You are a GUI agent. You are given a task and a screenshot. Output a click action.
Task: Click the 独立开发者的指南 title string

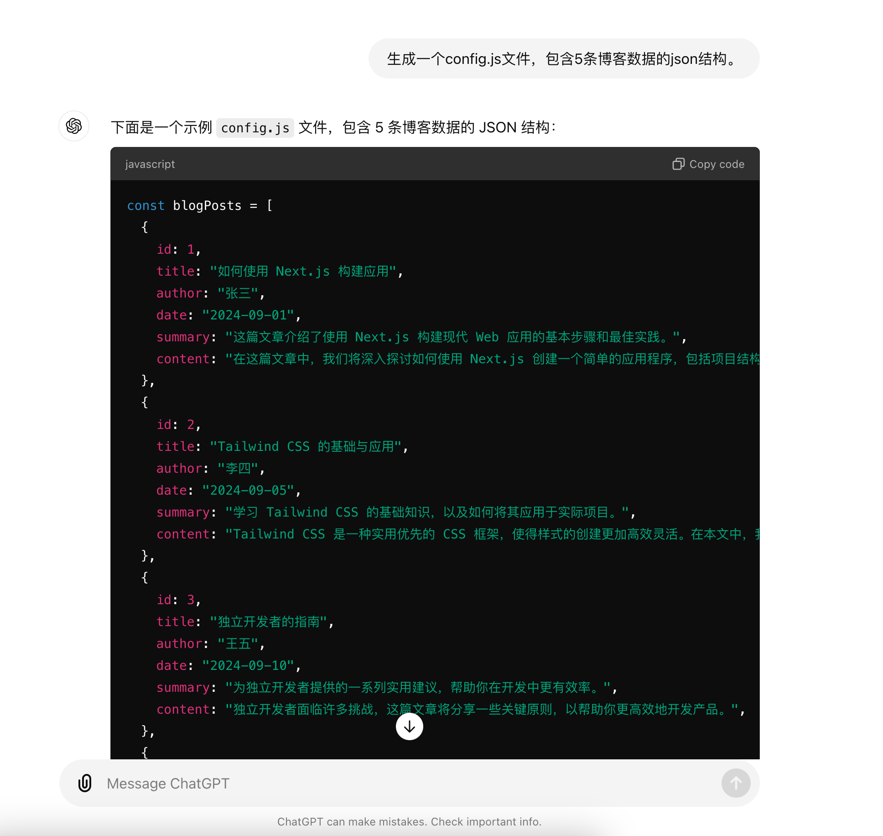(268, 622)
